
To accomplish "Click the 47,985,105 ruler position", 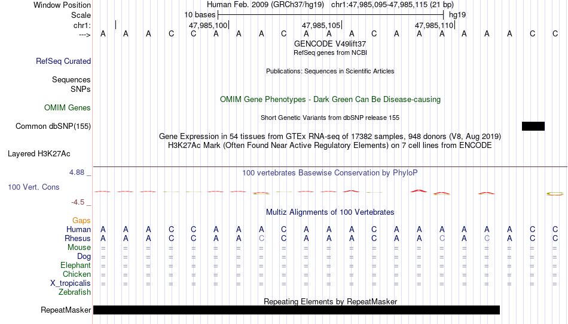I will [x=321, y=25].
